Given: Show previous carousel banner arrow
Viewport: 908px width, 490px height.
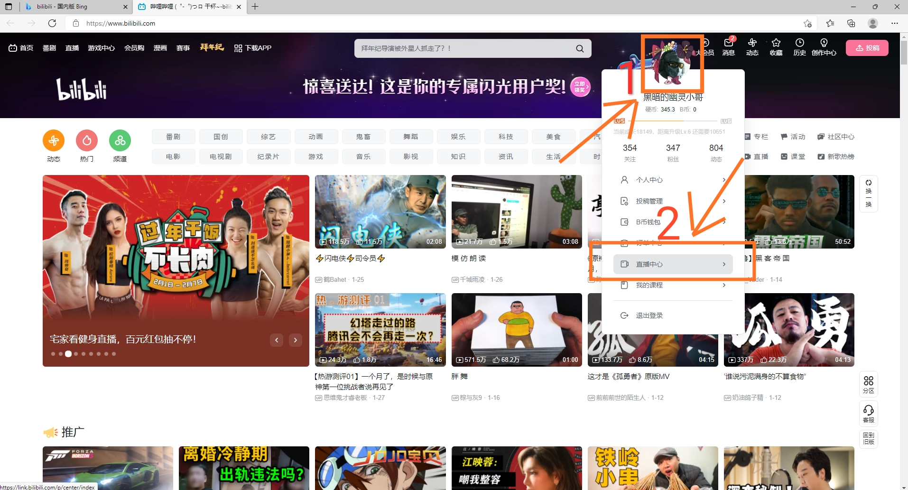Looking at the screenshot, I should point(277,340).
